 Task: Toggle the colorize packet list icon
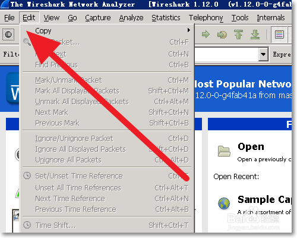point(279,35)
